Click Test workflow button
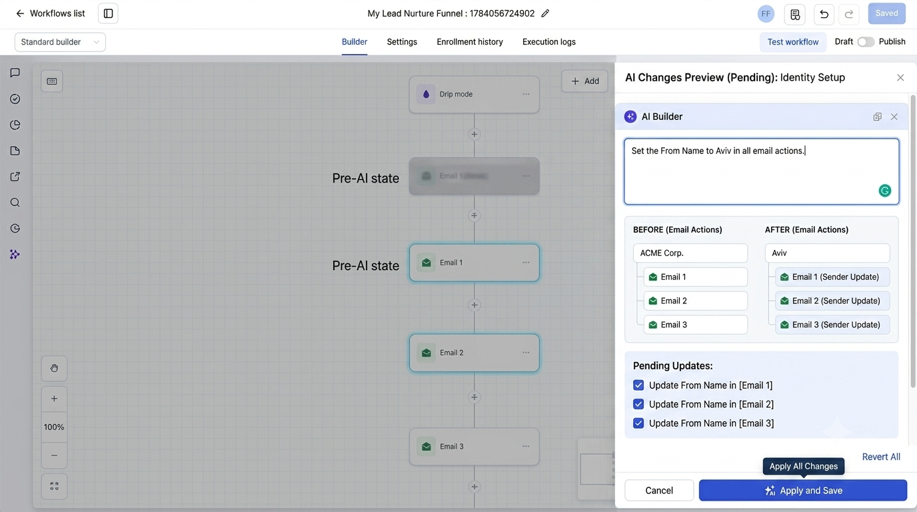Screen dimensions: 917x512 (x=793, y=42)
